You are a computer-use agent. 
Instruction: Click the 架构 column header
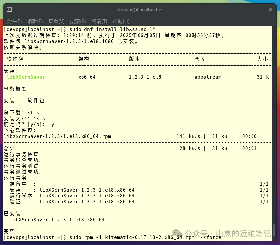[84, 59]
